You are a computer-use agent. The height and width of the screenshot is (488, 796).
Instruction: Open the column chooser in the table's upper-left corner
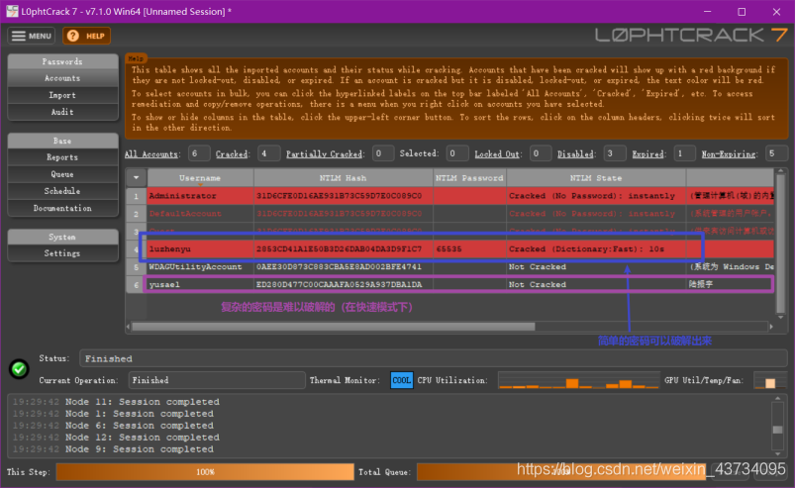coord(136,178)
